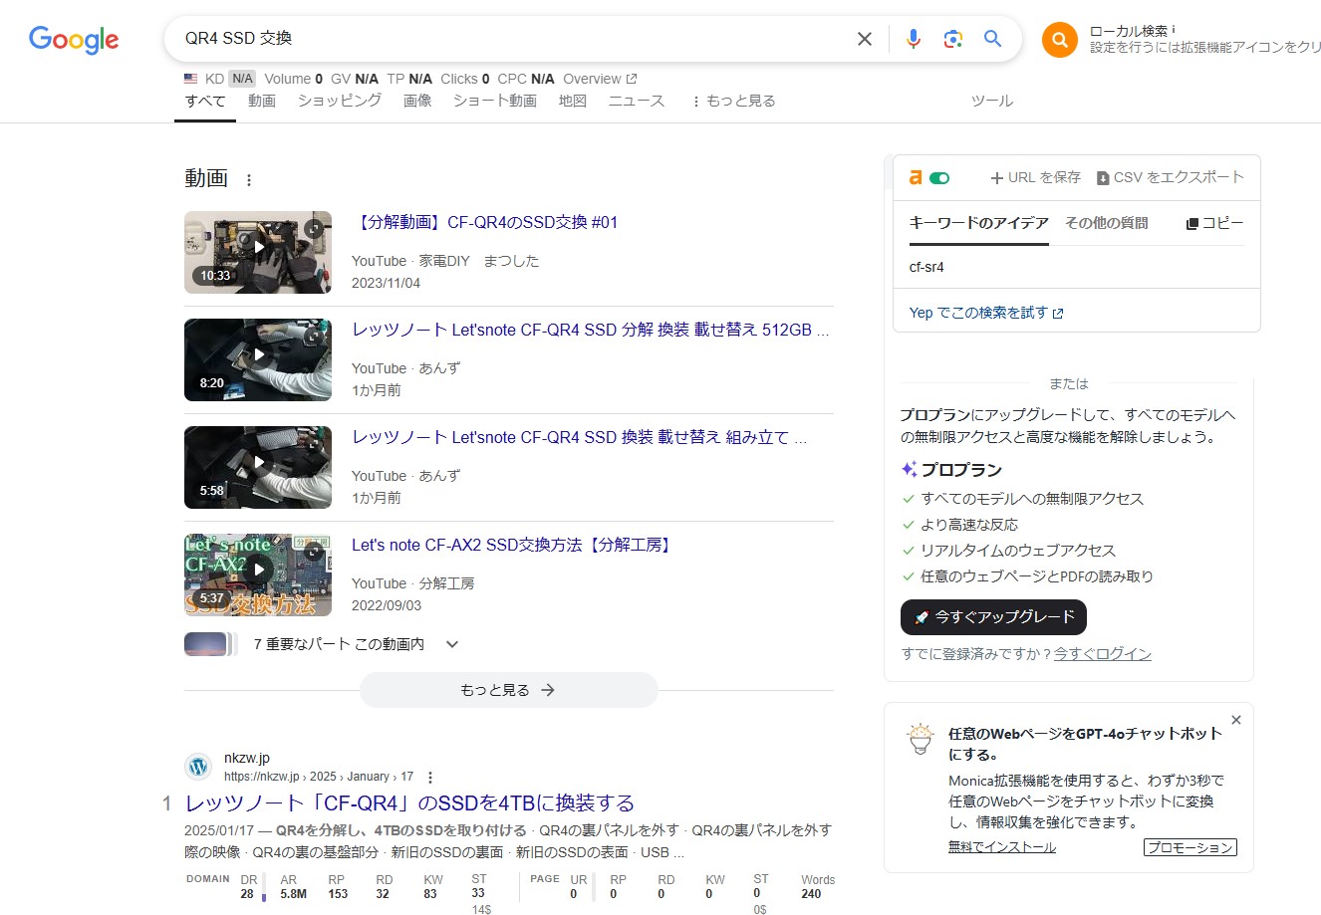Open Google Lens image search icon
The width and height of the screenshot is (1321, 915).
pyautogui.click(x=953, y=39)
